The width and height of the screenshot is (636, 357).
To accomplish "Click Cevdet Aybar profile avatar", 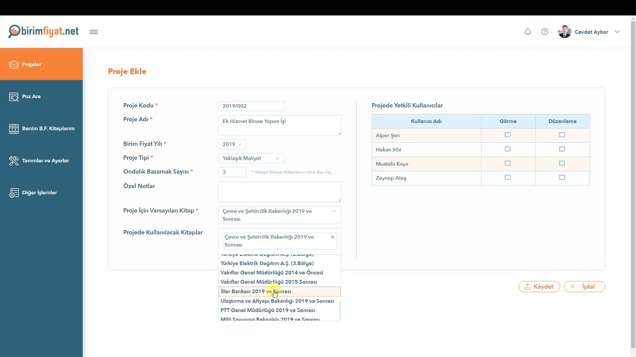I will pyautogui.click(x=564, y=32).
